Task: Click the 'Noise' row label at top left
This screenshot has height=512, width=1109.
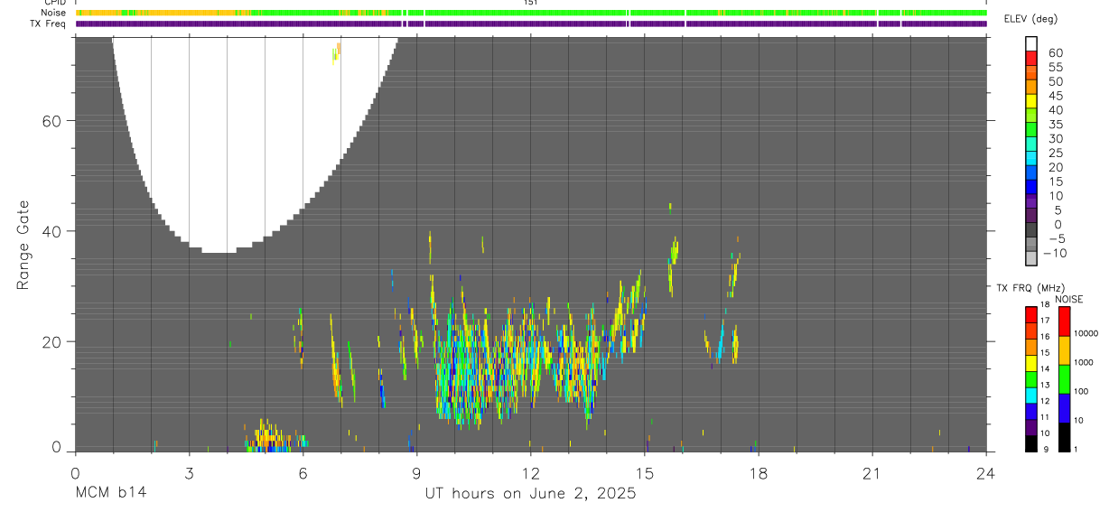Action: coord(53,13)
